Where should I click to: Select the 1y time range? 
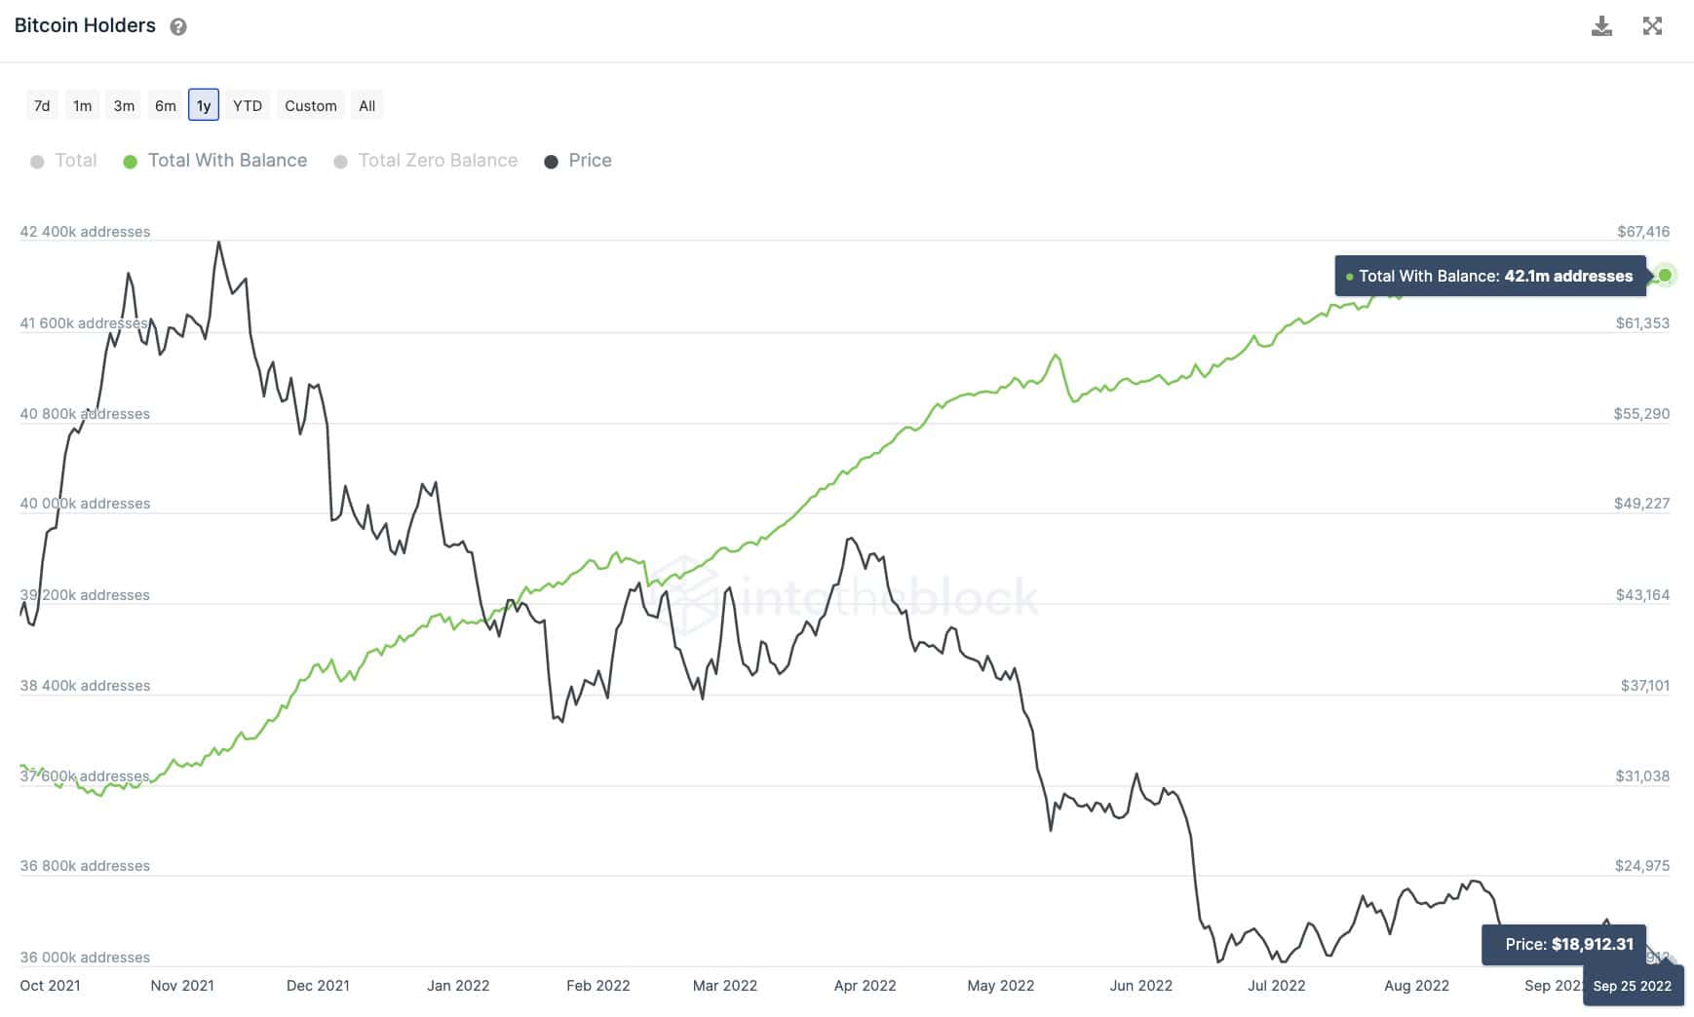point(204,105)
